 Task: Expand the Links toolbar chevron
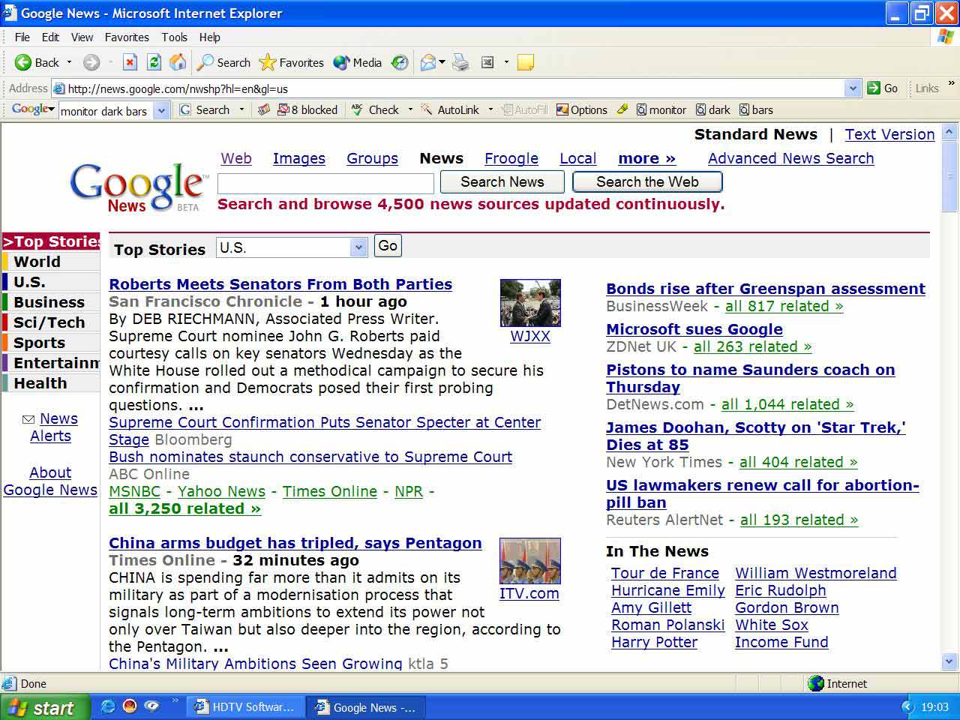[951, 84]
